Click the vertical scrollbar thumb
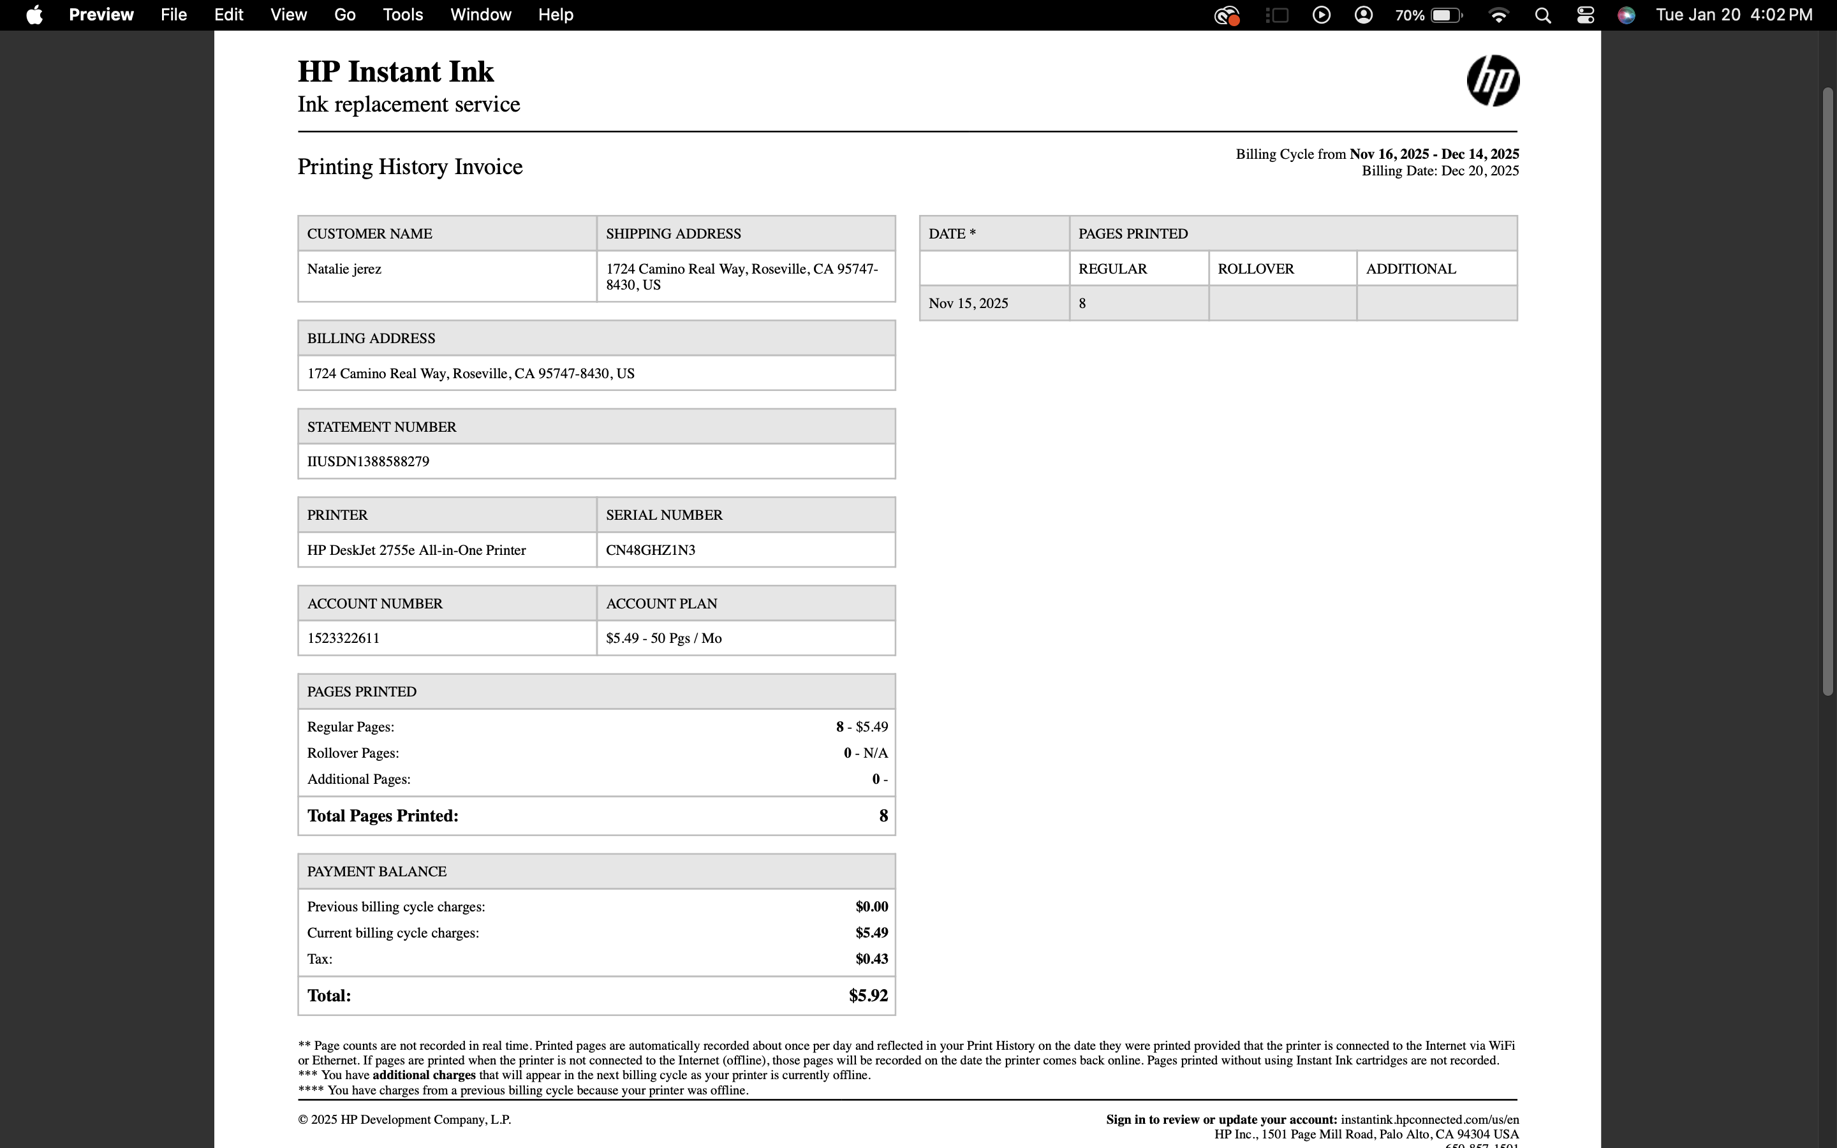This screenshot has height=1148, width=1837. [x=1828, y=391]
